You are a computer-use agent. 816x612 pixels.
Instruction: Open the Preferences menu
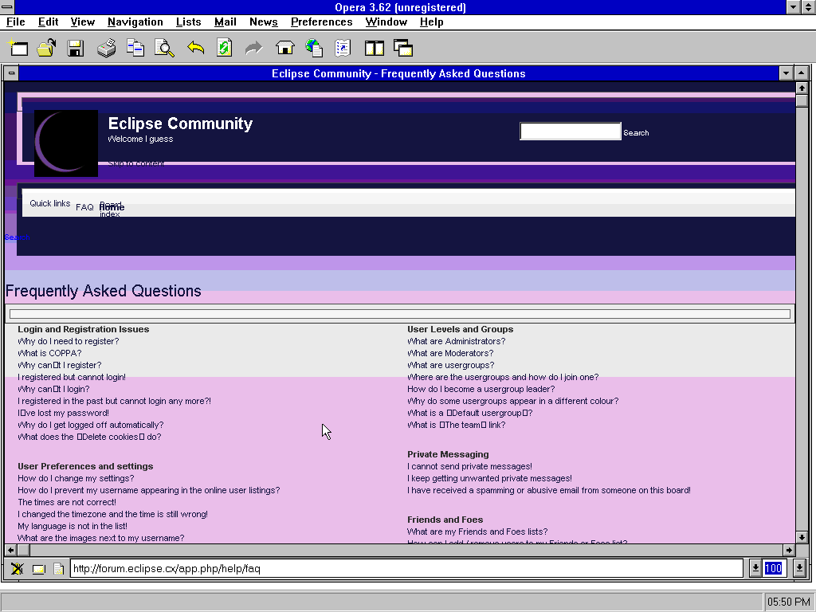[321, 22]
